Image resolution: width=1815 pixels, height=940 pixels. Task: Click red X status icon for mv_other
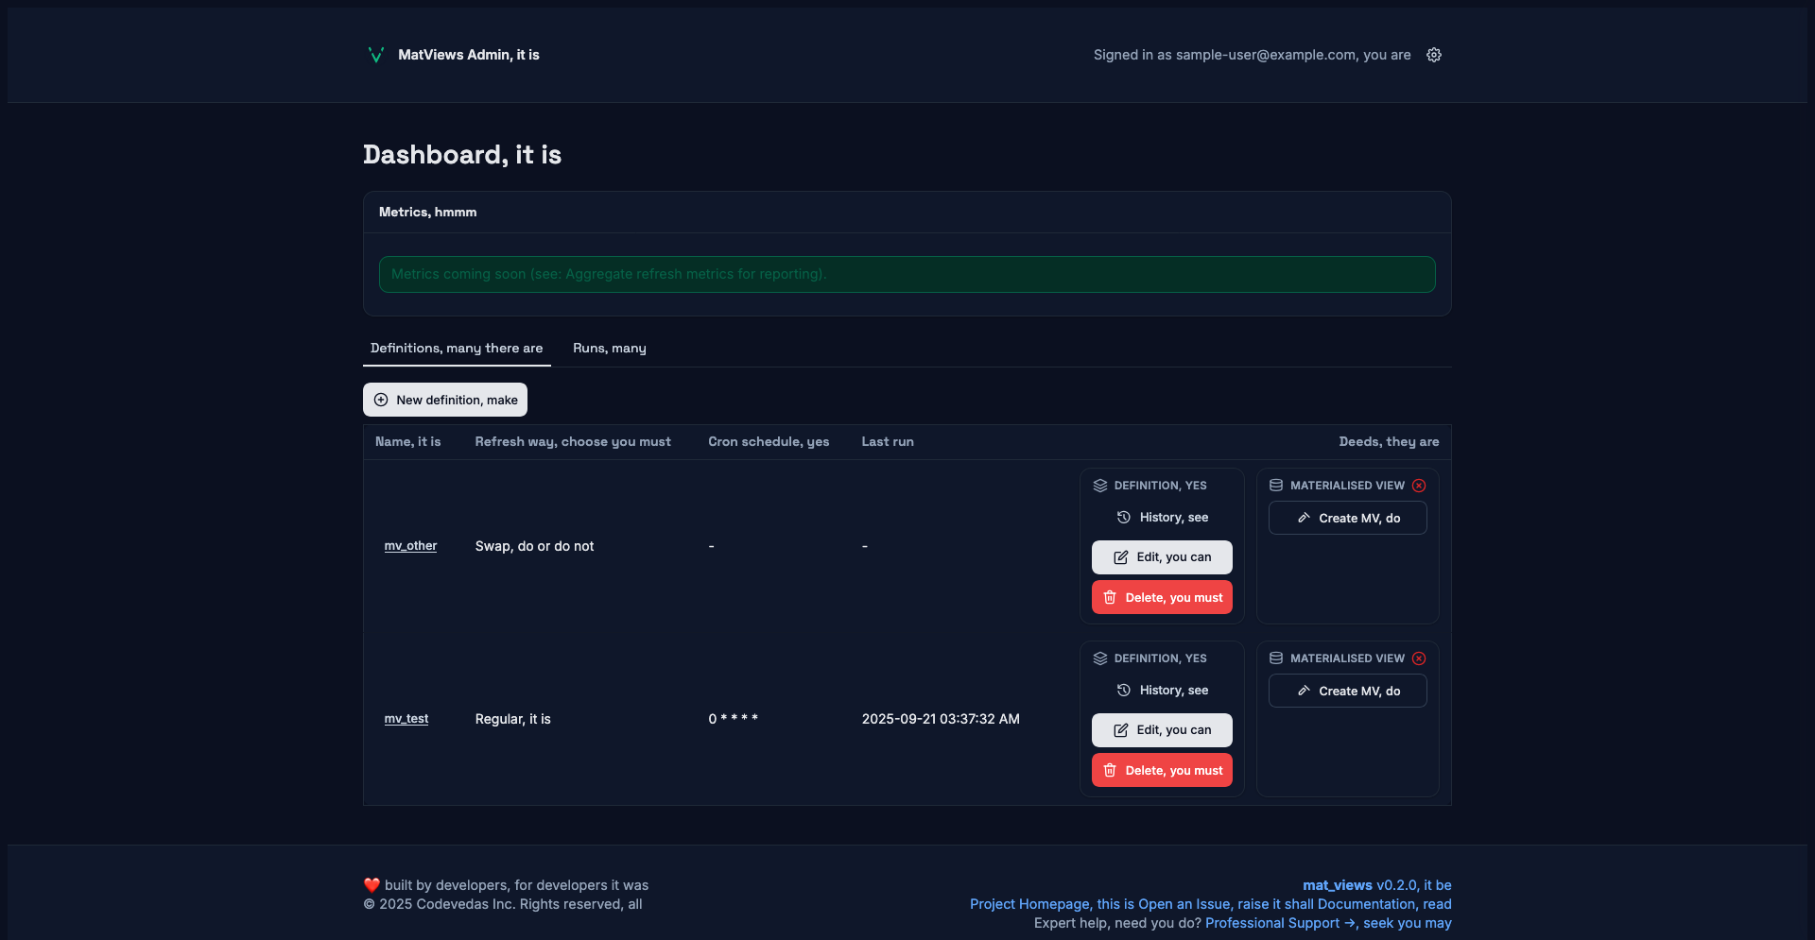tap(1419, 486)
